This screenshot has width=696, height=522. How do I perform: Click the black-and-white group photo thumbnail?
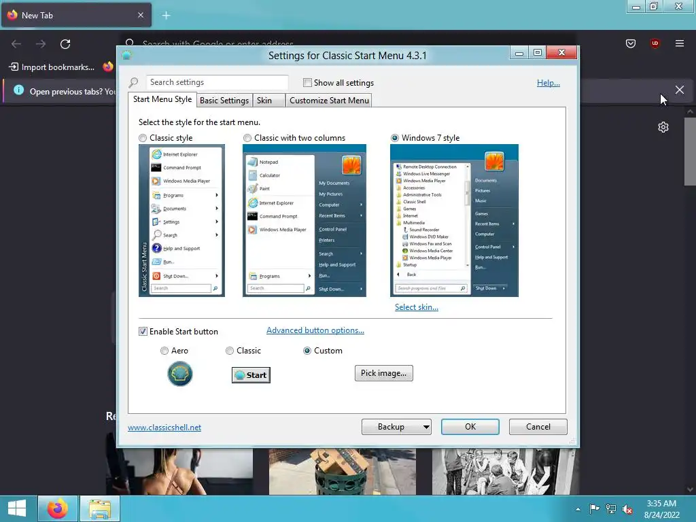(505, 472)
